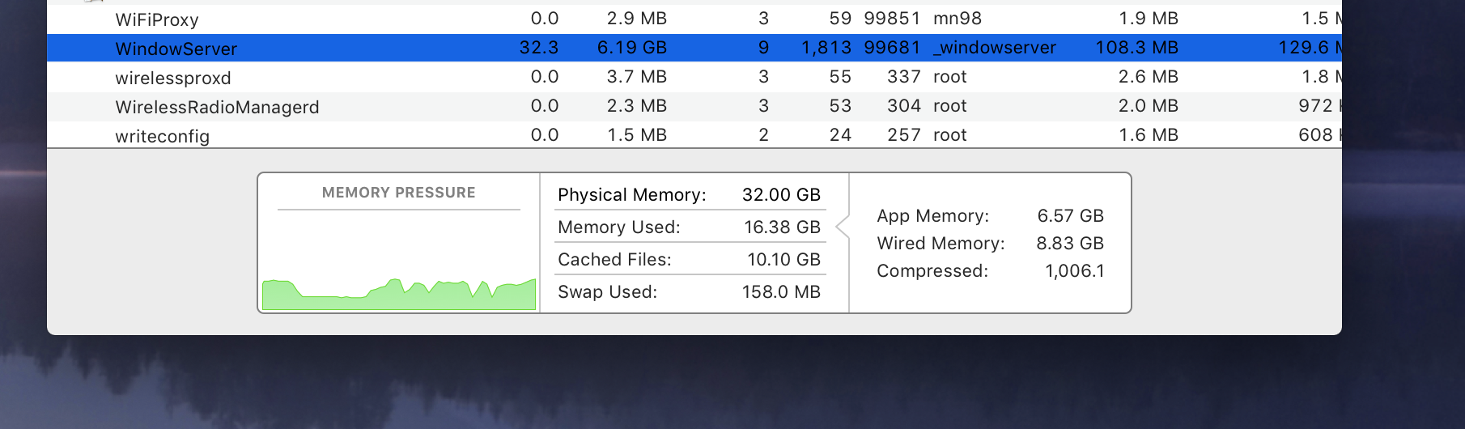This screenshot has height=429, width=1465.
Task: Click the Cached Files 10.10 GB value
Action: 783,260
